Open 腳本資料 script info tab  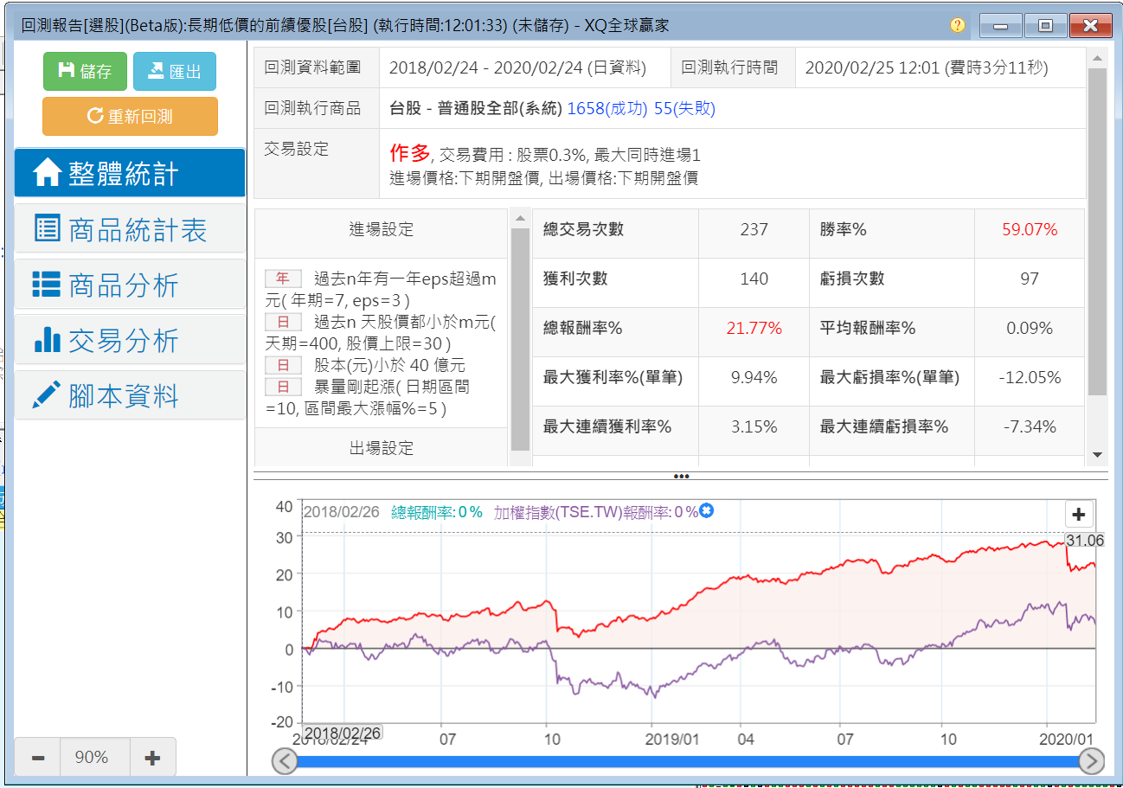(130, 395)
